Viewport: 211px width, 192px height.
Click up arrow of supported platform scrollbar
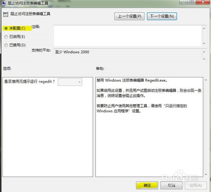(204, 52)
